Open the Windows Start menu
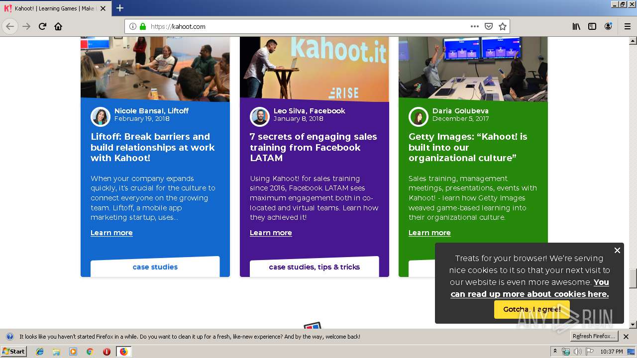The image size is (637, 358). tap(14, 352)
